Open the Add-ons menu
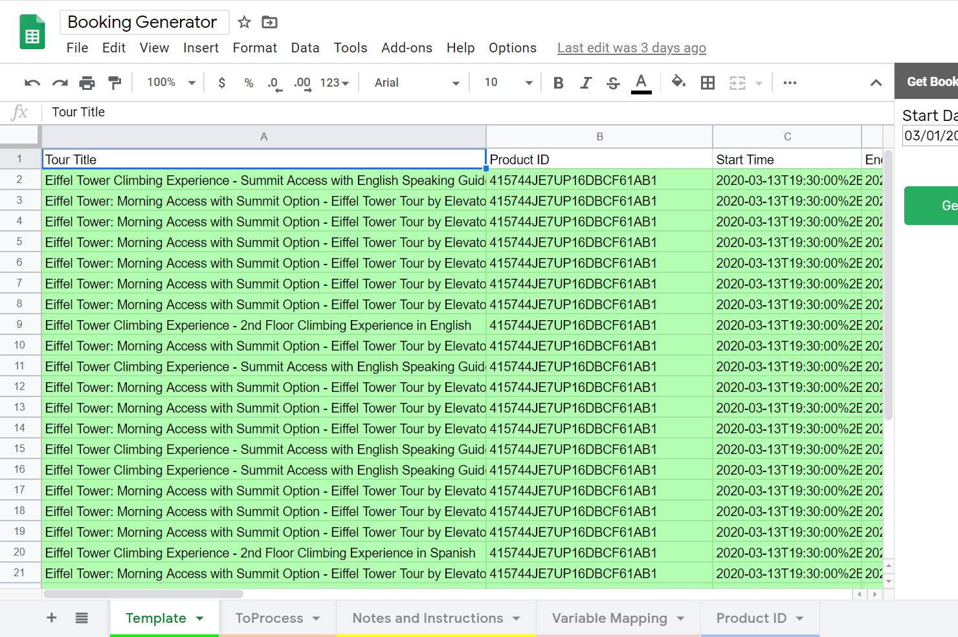Screen dimensions: 958x637 tap(407, 48)
